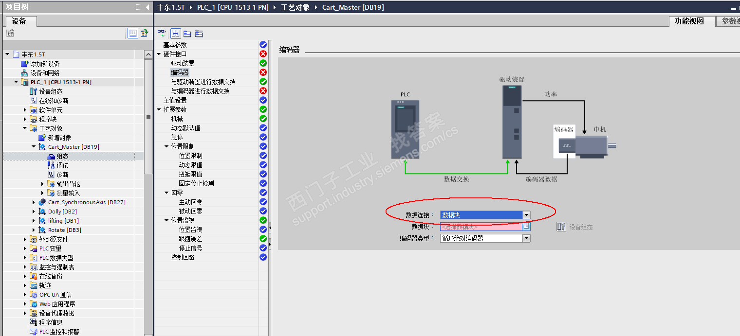This screenshot has height=336, width=740.
Task: Open OPC UA 通信 in project tree
Action: pos(55,295)
